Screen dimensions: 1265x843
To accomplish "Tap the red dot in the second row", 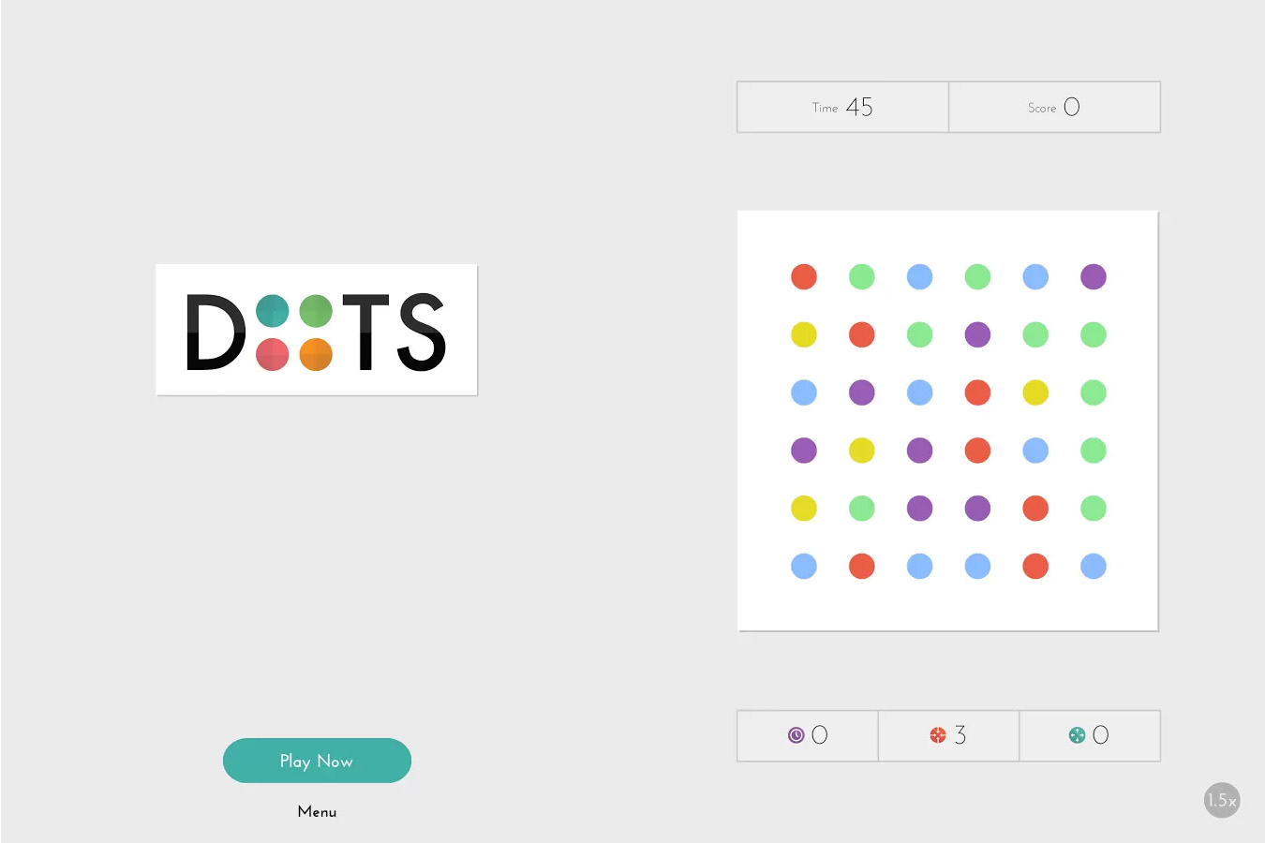I will (x=862, y=334).
